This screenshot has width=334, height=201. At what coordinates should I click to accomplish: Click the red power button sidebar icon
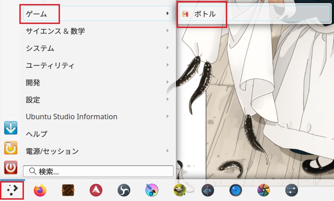[10, 168]
